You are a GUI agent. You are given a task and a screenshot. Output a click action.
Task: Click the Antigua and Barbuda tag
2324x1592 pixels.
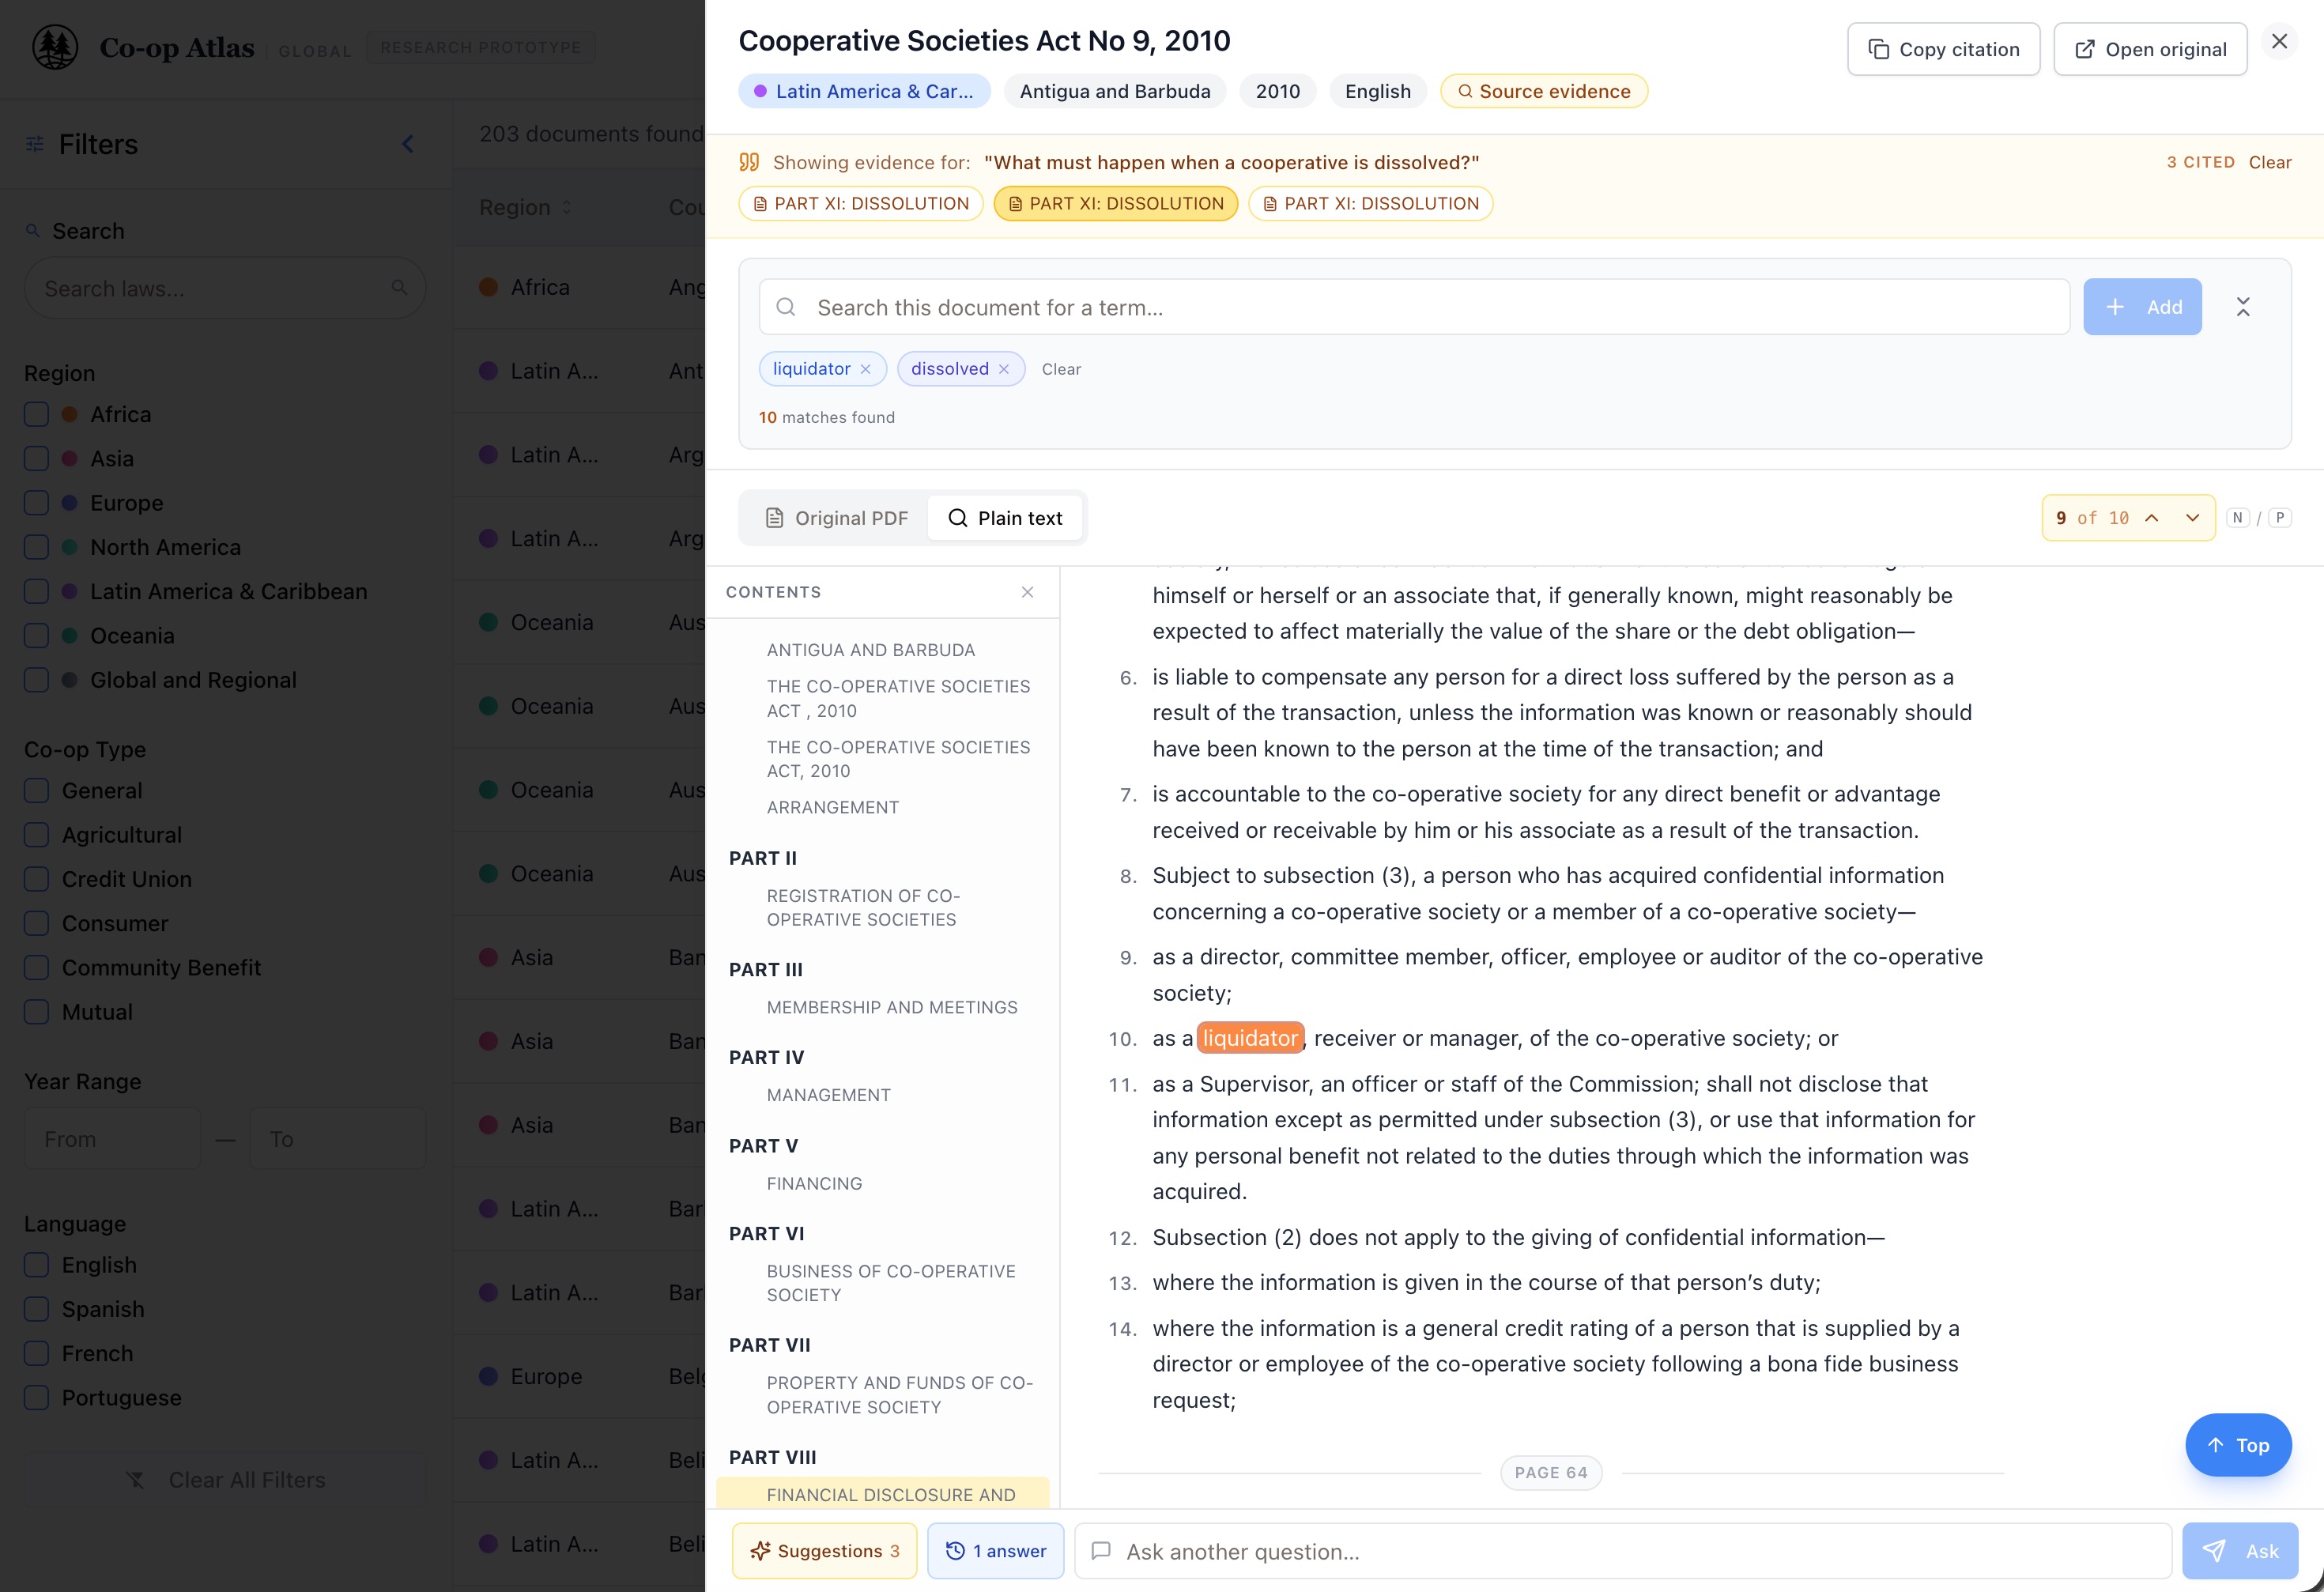coord(1115,91)
